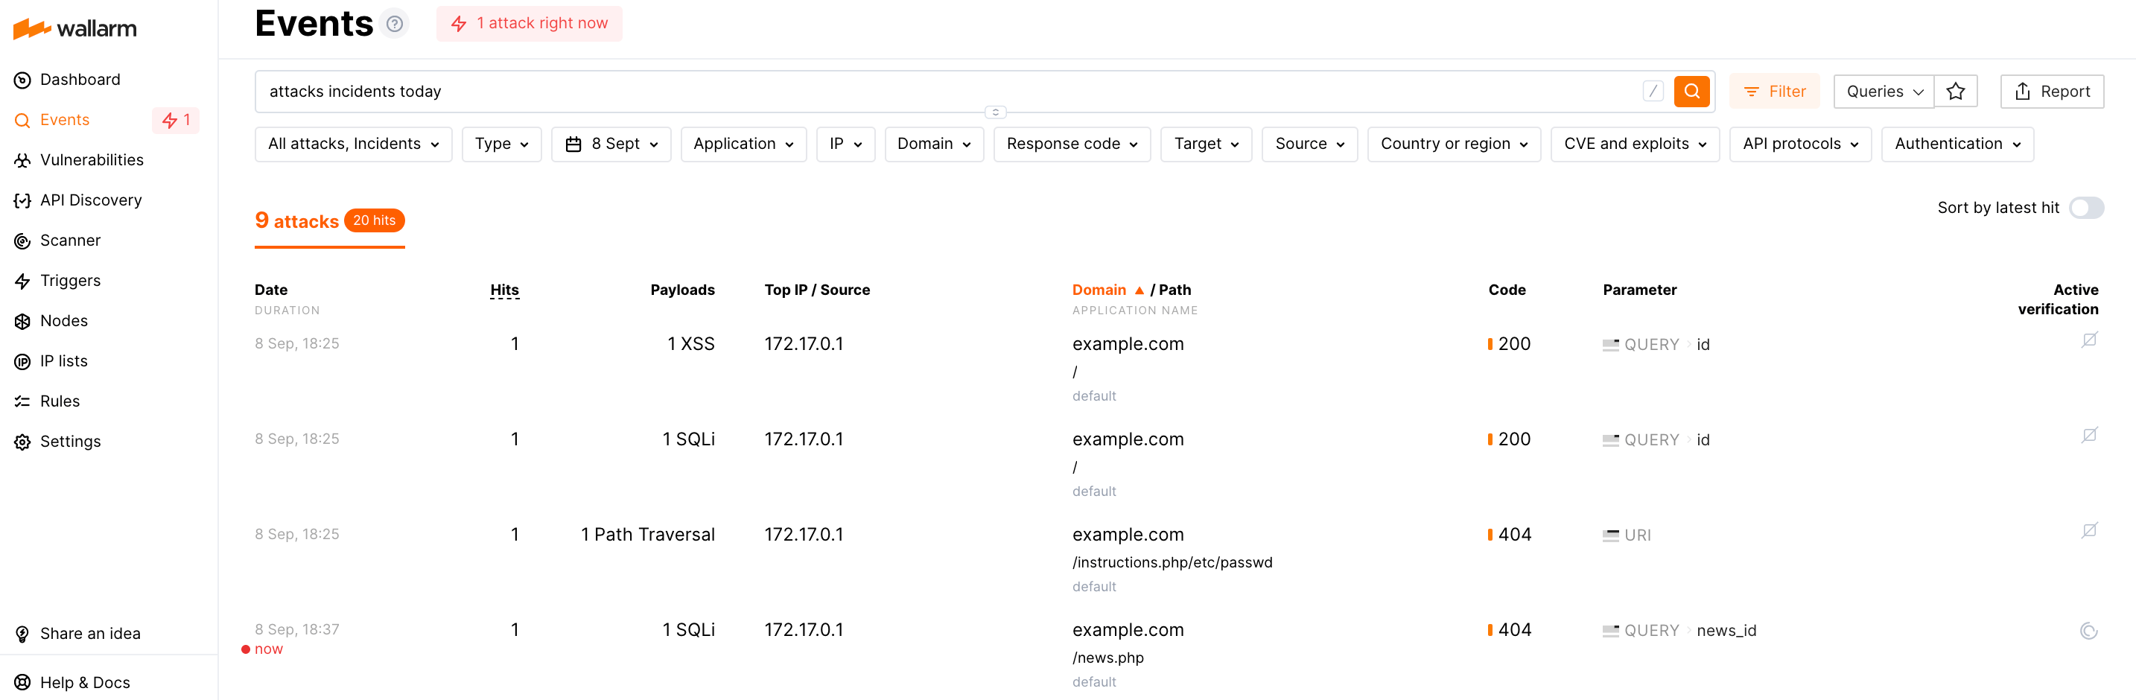Open the Filter panel toggle
2136x700 pixels.
1775,92
